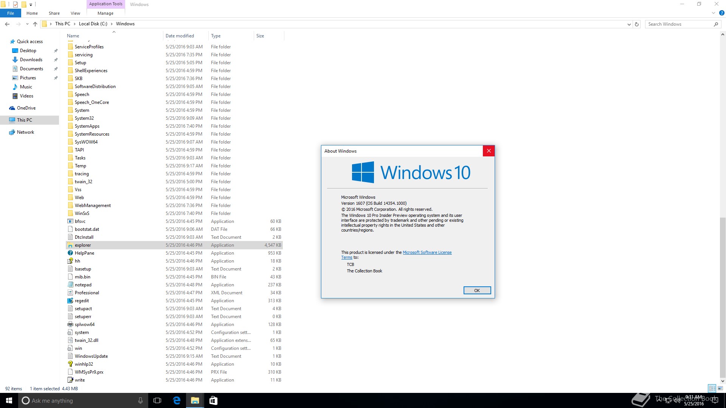Click Cortana microphone icon

tap(140, 400)
